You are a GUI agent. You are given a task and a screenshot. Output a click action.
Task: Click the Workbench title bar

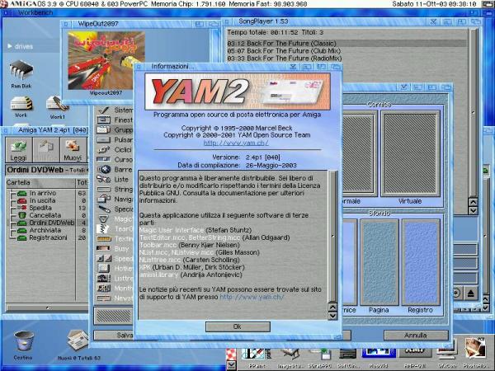[237, 13]
